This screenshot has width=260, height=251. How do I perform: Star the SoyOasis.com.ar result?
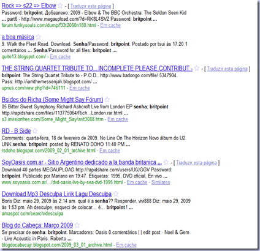tap(166, 162)
